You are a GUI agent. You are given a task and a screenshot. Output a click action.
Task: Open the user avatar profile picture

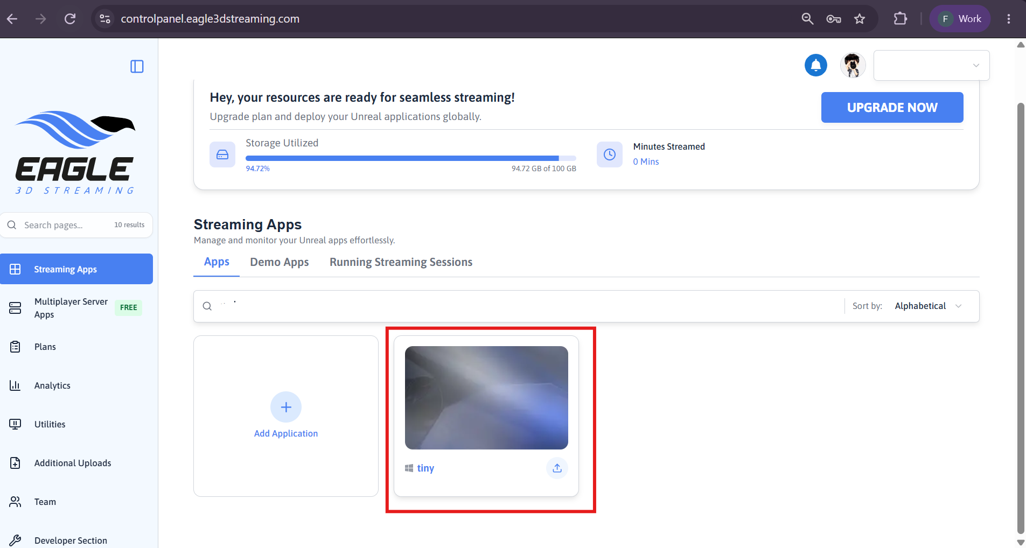coord(853,65)
